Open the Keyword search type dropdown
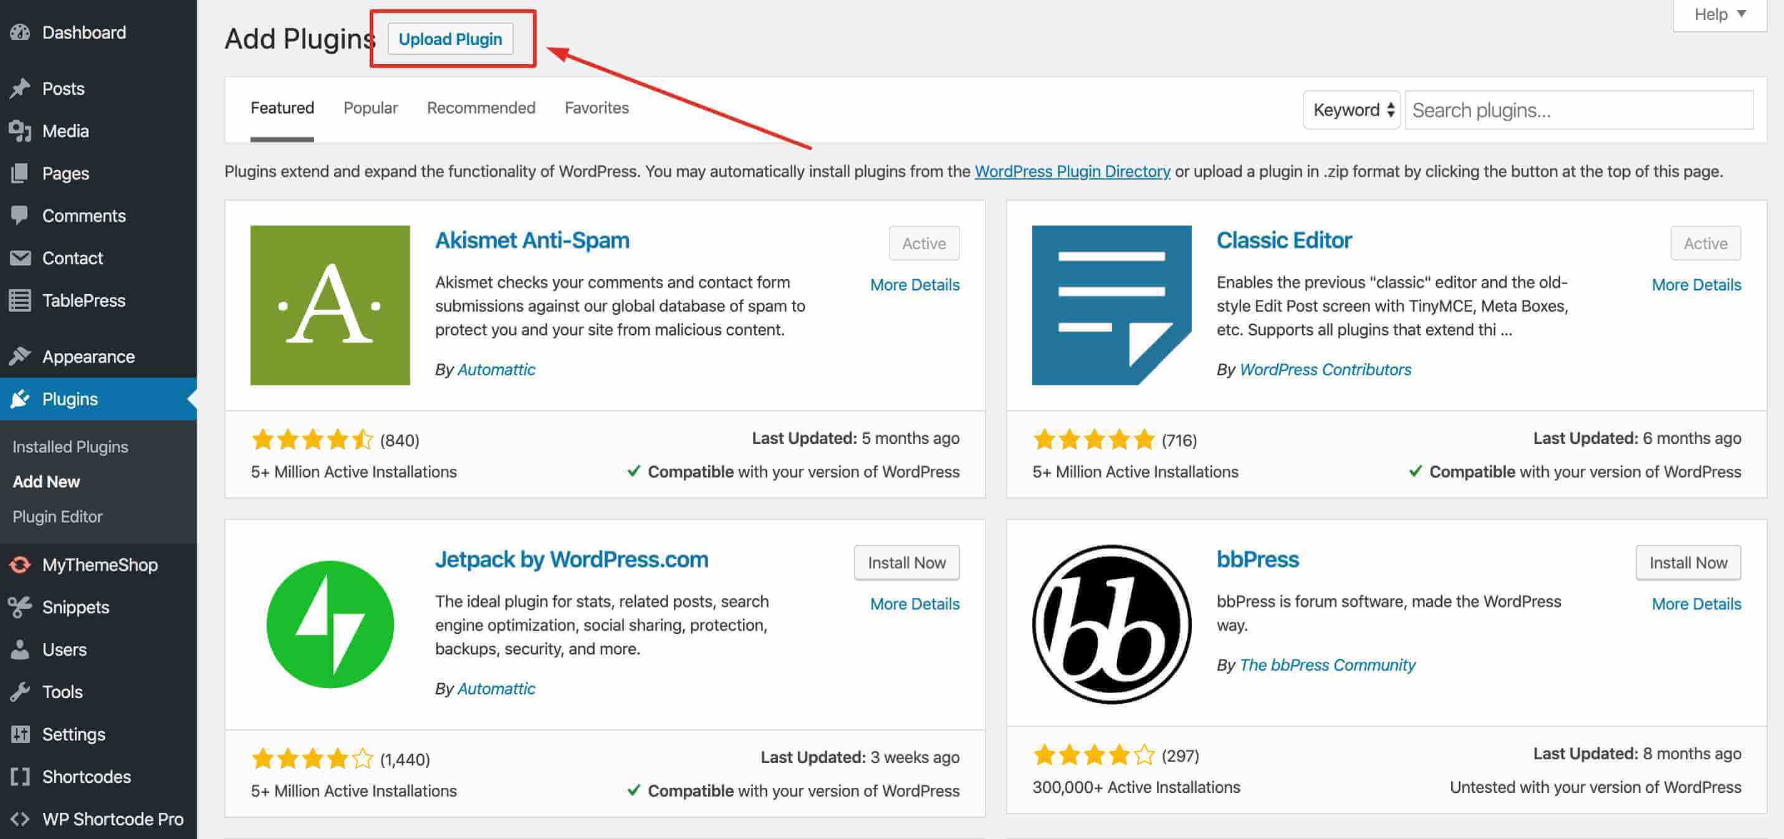The width and height of the screenshot is (1784, 839). (x=1351, y=110)
